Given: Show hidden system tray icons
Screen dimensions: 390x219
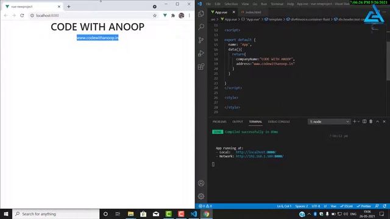Looking at the screenshot, I should pyautogui.click(x=309, y=214).
